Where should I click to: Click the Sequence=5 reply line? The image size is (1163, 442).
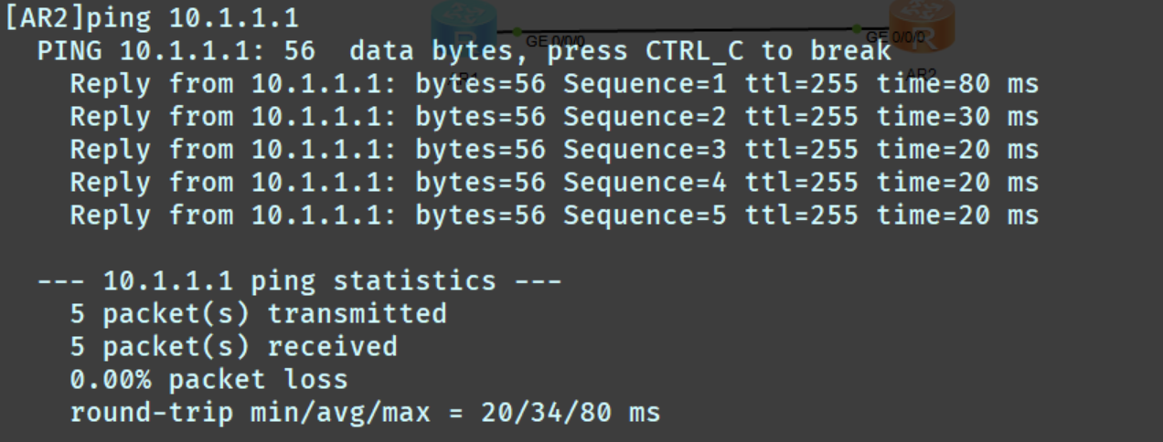click(x=553, y=216)
